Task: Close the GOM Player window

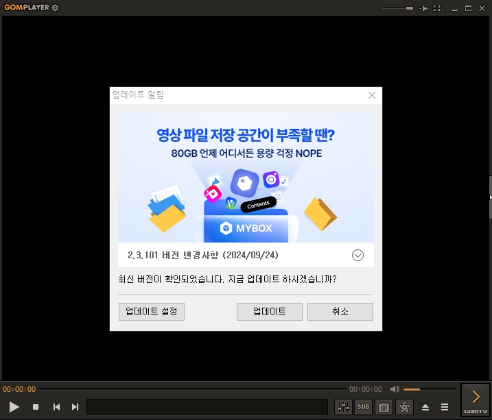Action: 482,8
